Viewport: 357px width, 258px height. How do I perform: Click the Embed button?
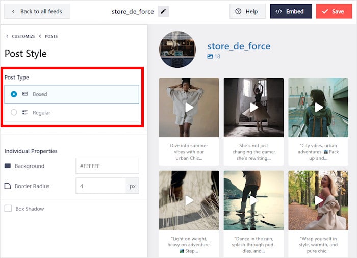(x=291, y=11)
